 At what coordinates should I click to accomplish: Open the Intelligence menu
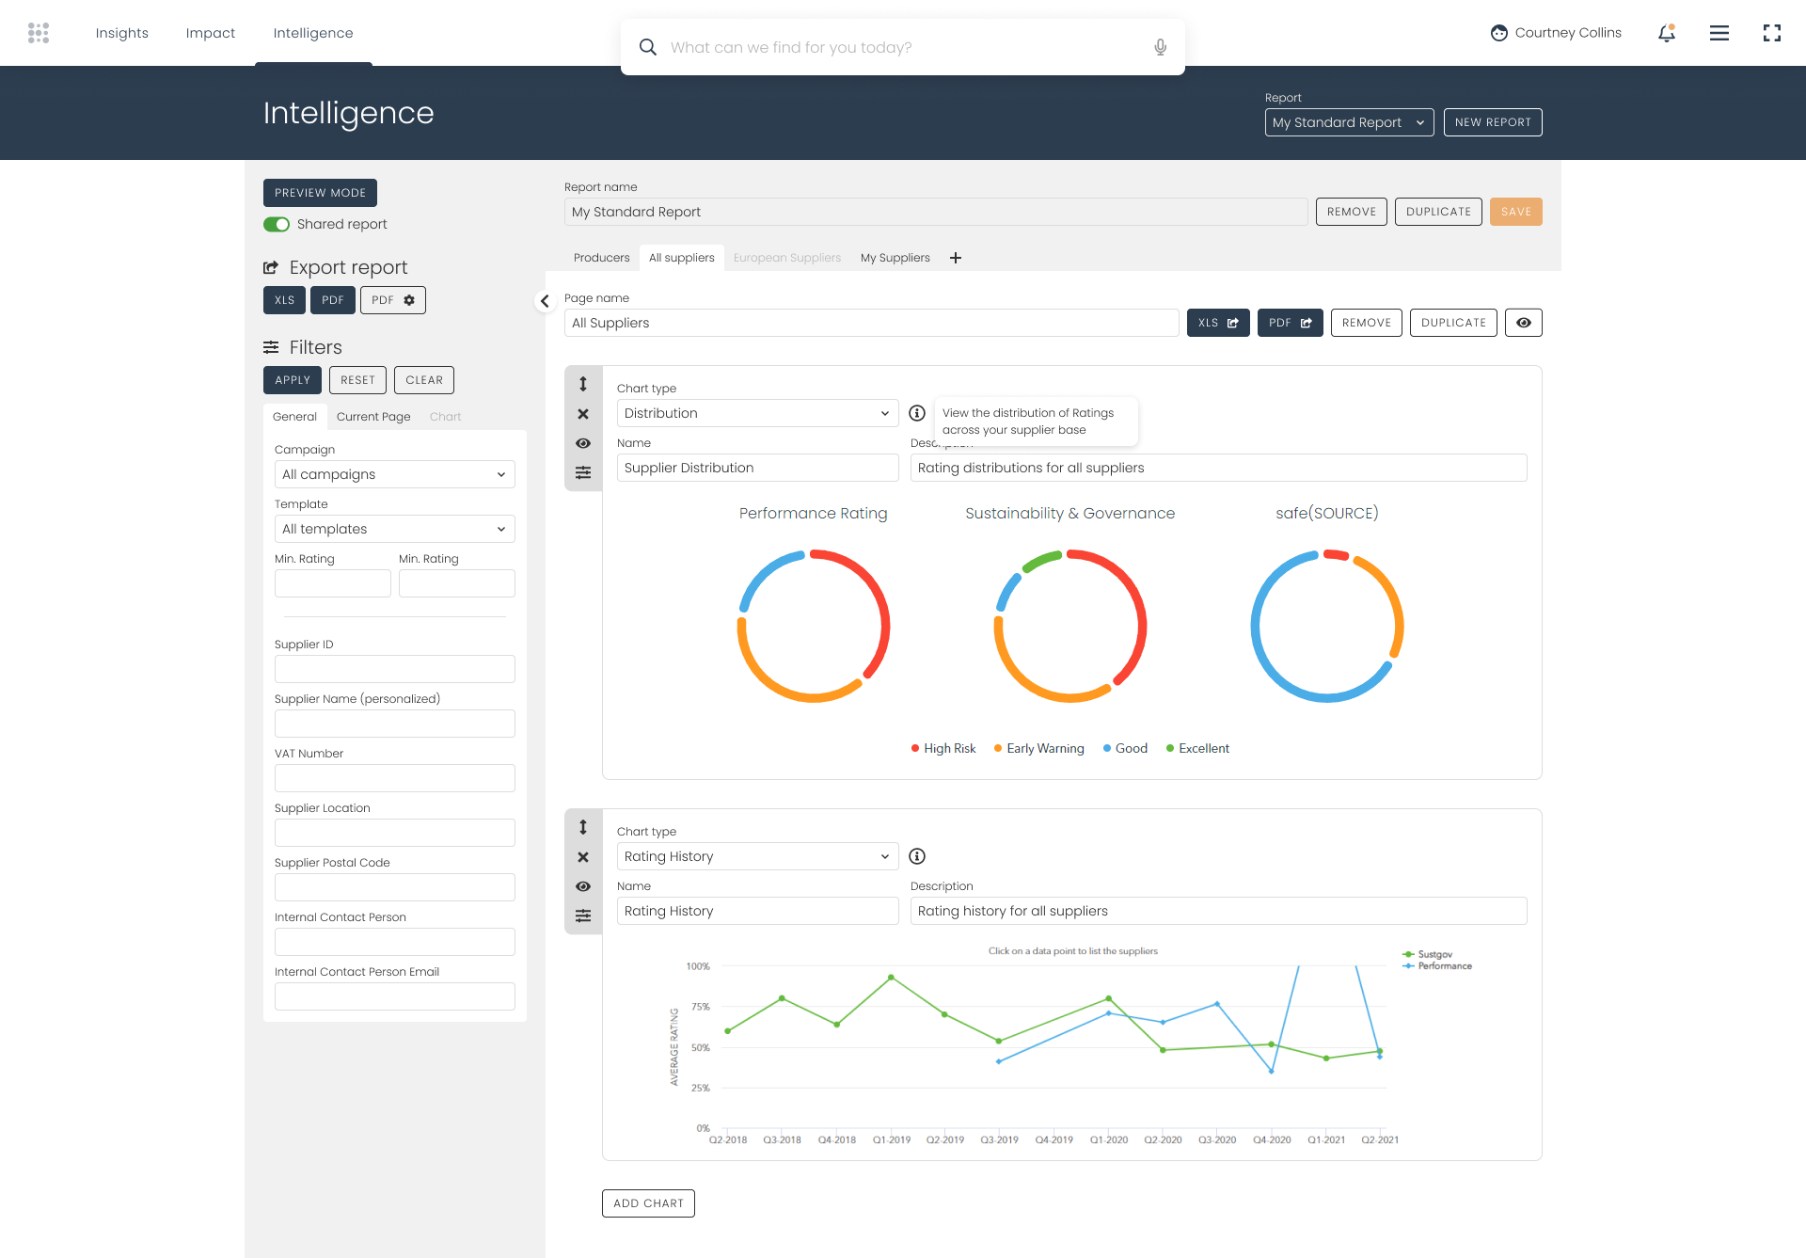[313, 33]
